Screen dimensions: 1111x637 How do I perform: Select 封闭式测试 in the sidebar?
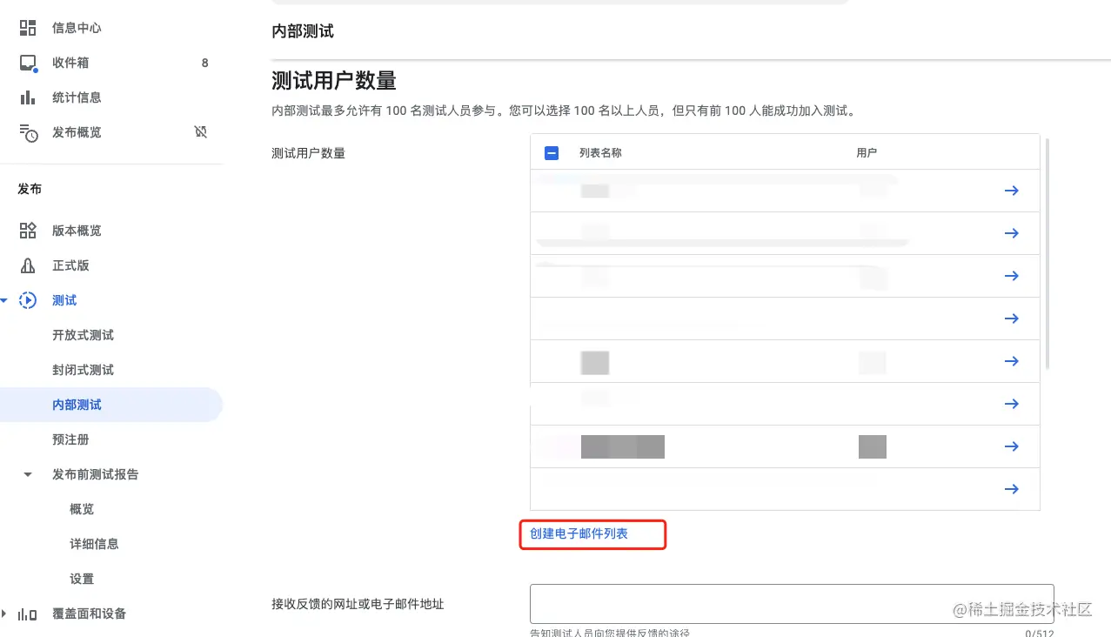(x=83, y=370)
